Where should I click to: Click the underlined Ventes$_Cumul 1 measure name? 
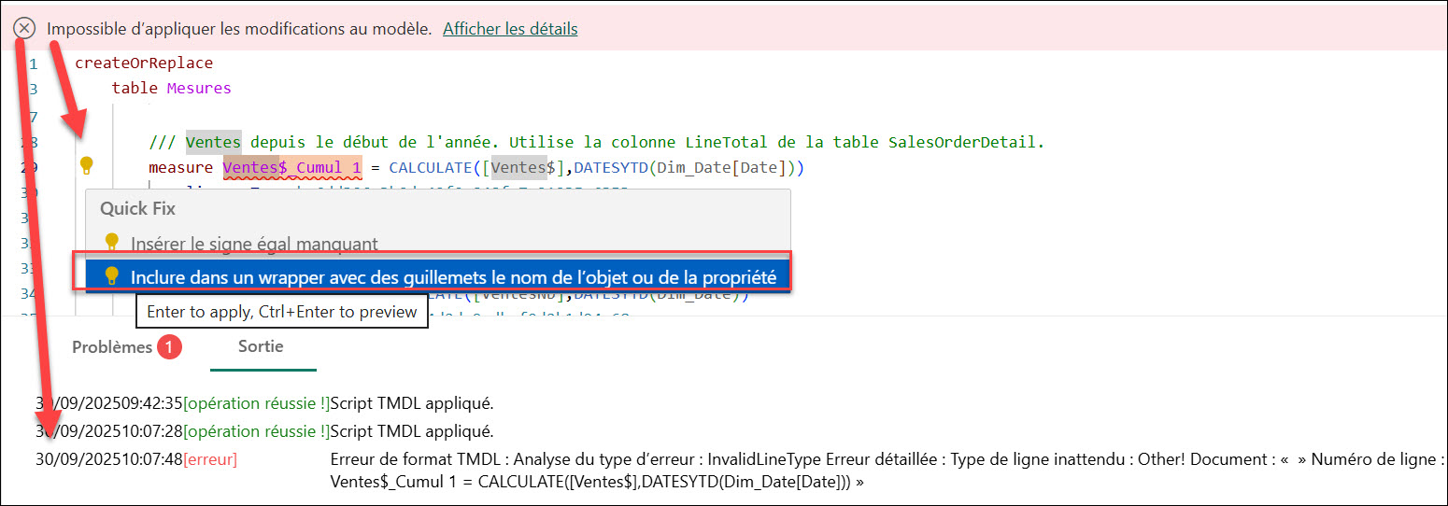[291, 169]
